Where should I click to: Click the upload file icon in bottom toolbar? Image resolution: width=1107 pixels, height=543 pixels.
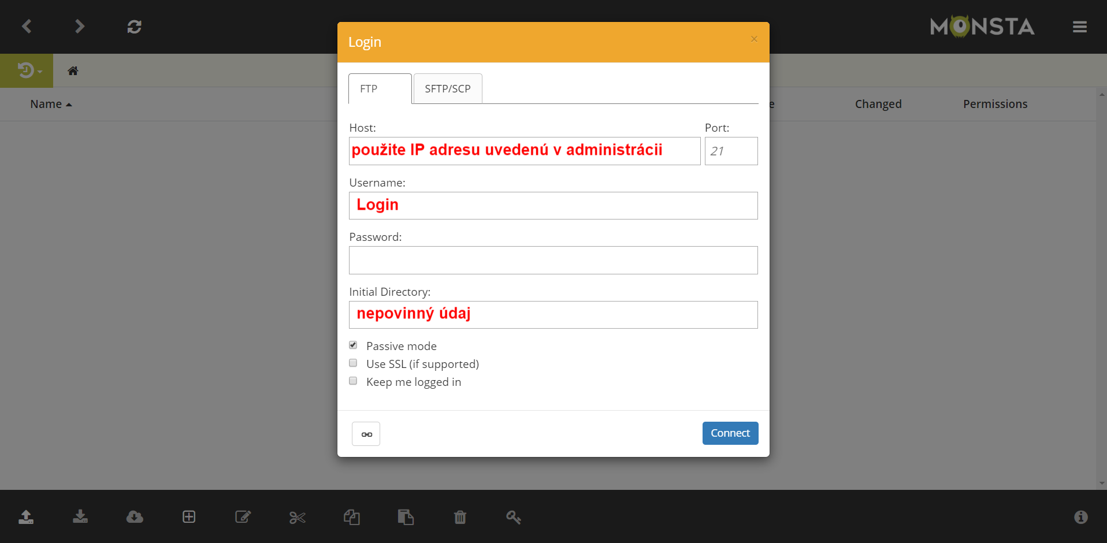(26, 517)
